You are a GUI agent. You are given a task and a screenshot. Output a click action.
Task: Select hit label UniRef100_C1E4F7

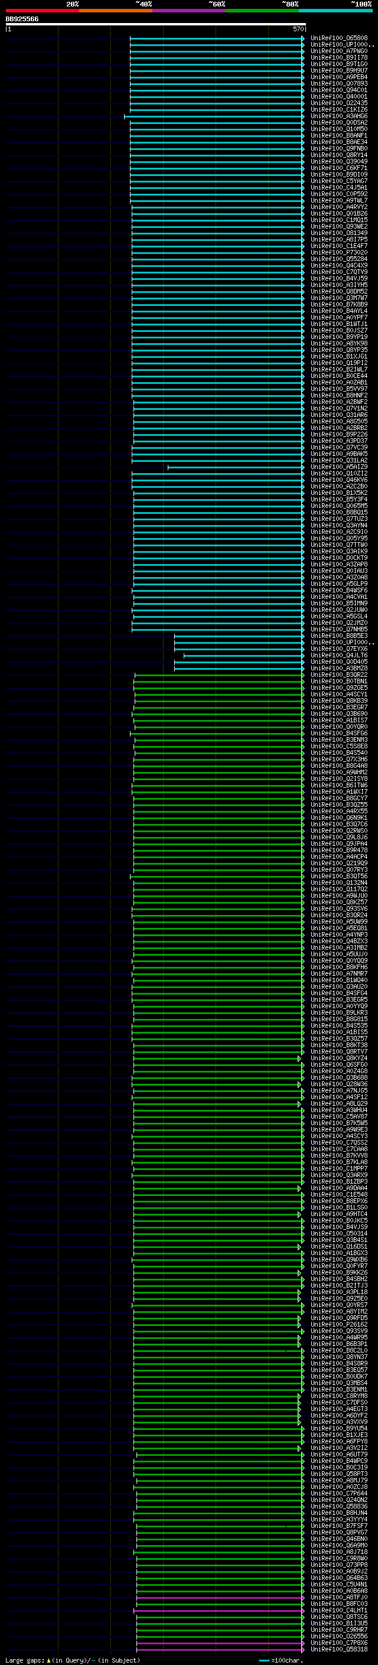tap(339, 246)
